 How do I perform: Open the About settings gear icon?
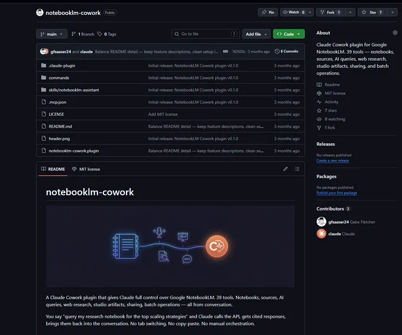point(395,33)
